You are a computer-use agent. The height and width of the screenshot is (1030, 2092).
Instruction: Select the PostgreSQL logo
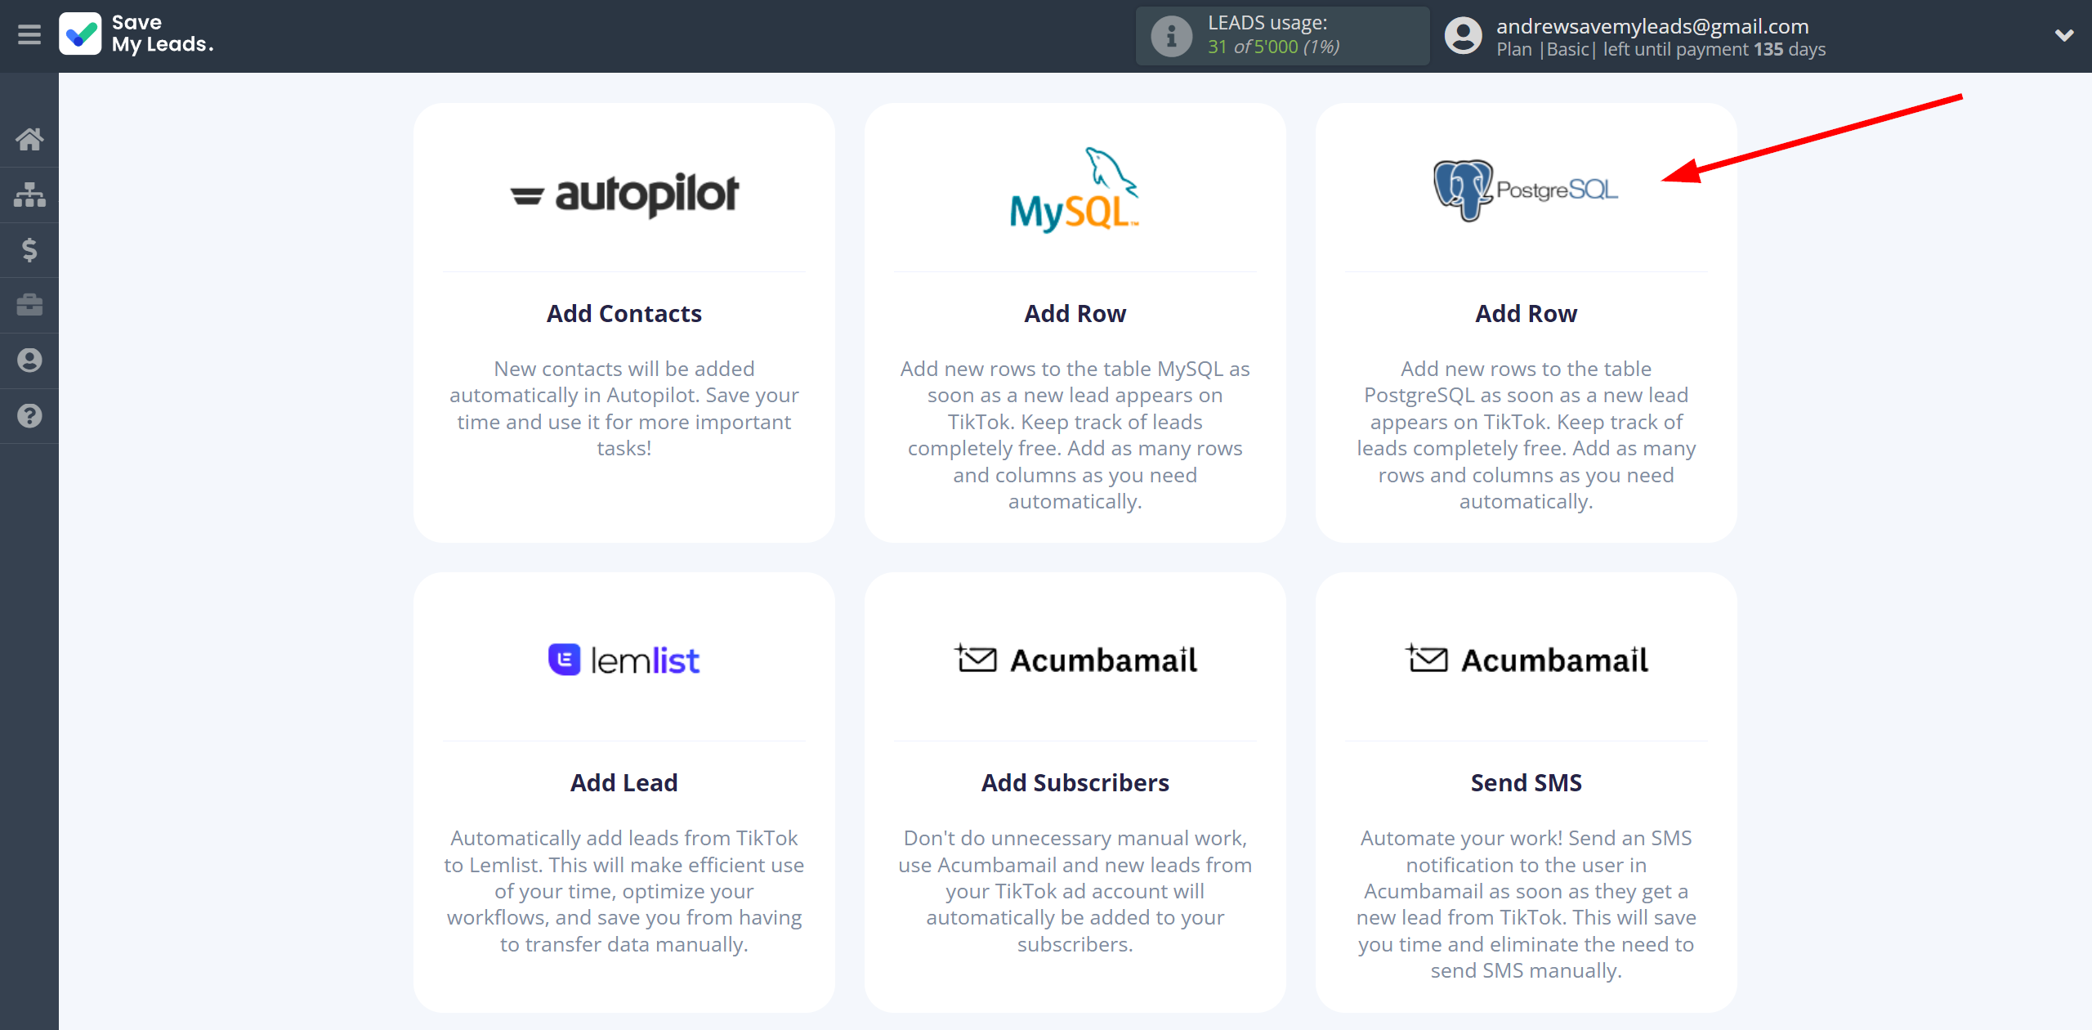click(x=1526, y=190)
